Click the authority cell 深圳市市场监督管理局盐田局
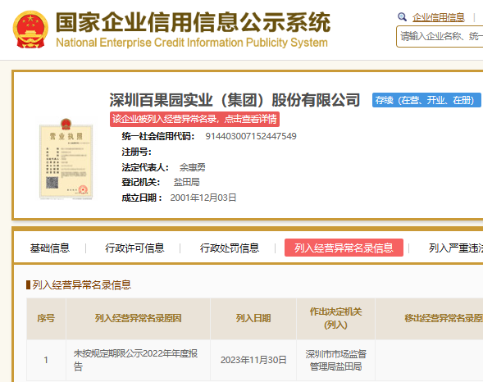Screen dimensions: 483x382 click(335, 360)
